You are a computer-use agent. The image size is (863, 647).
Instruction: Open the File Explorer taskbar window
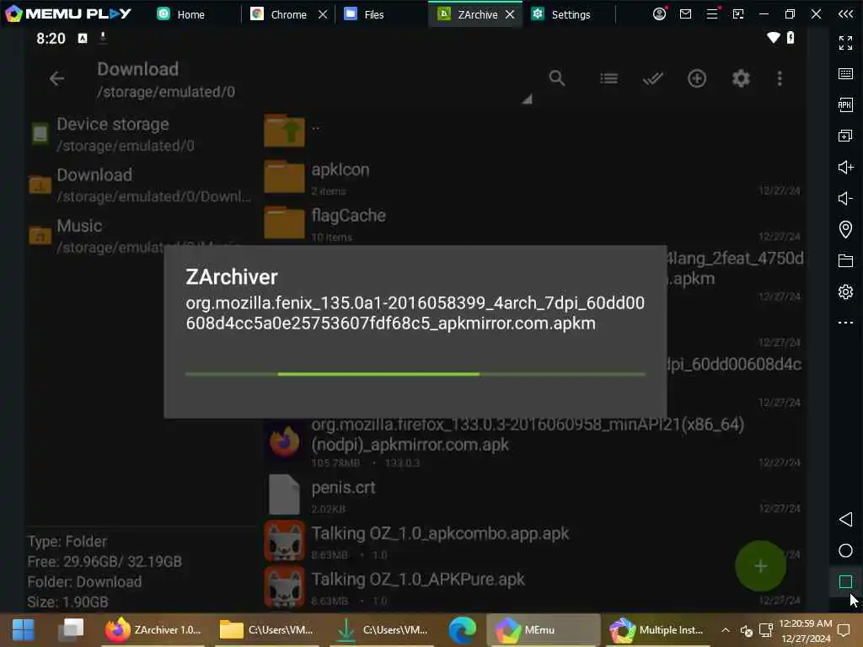pos(266,630)
